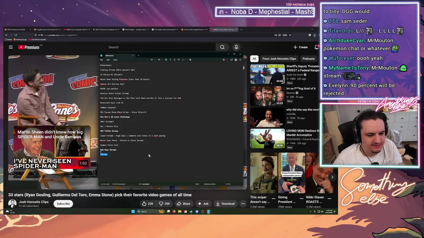The image size is (424, 238).
Task: Open more actions ellipsis beside Download
Action: click(x=243, y=204)
